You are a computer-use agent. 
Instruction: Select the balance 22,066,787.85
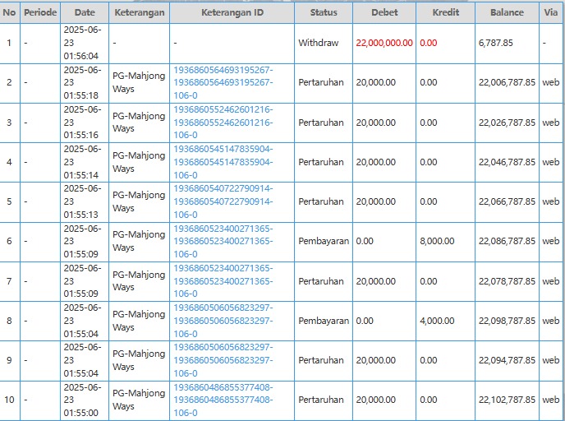click(507, 201)
